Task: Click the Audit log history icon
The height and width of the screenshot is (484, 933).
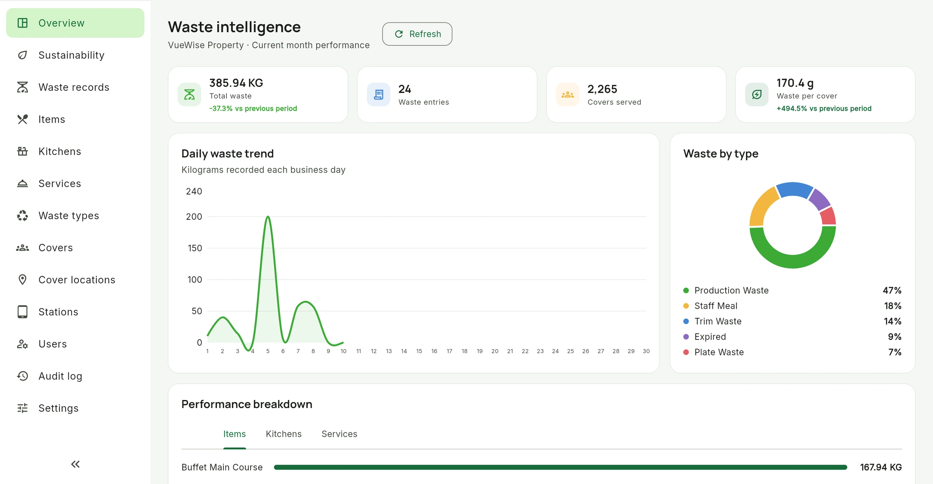Action: coord(22,376)
